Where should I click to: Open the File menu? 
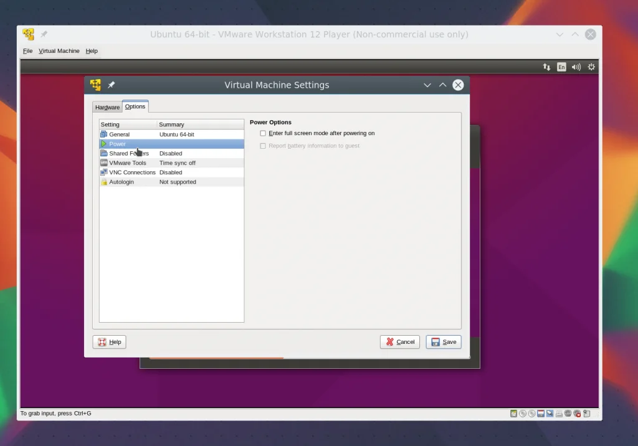tap(27, 51)
